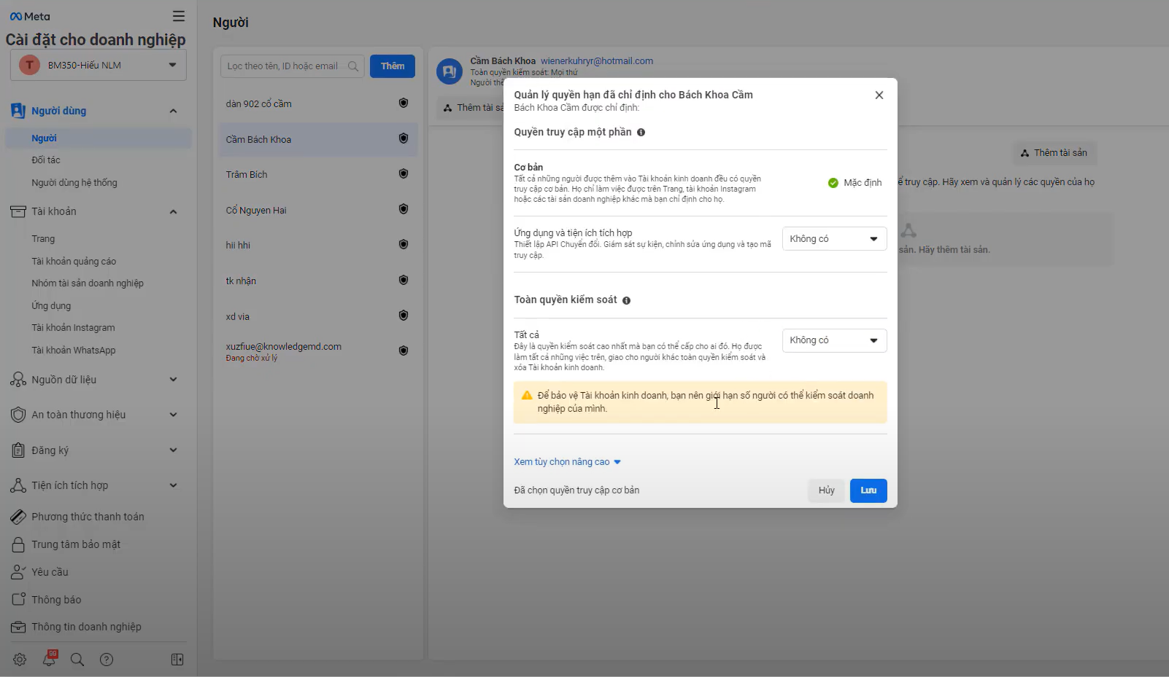Open the help question mark icon
The height and width of the screenshot is (677, 1169).
click(107, 660)
